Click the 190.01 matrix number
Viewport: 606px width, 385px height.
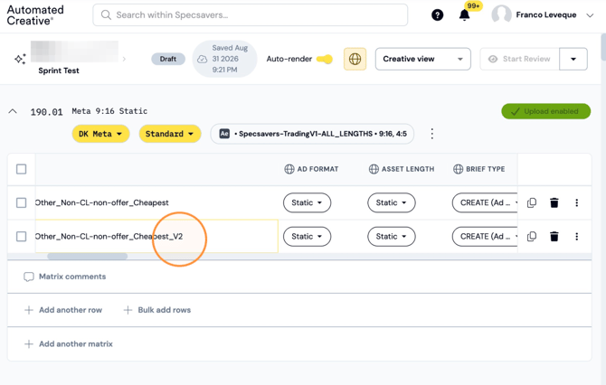[46, 112]
